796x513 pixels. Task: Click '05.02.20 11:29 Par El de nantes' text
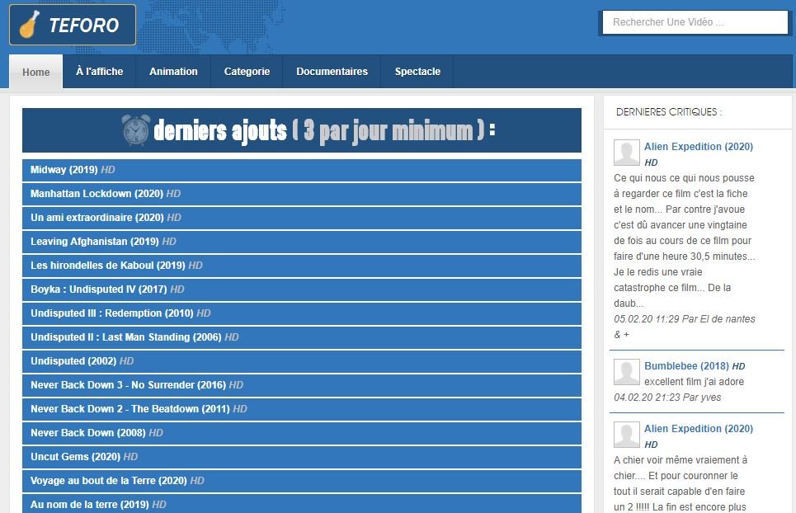(x=685, y=318)
